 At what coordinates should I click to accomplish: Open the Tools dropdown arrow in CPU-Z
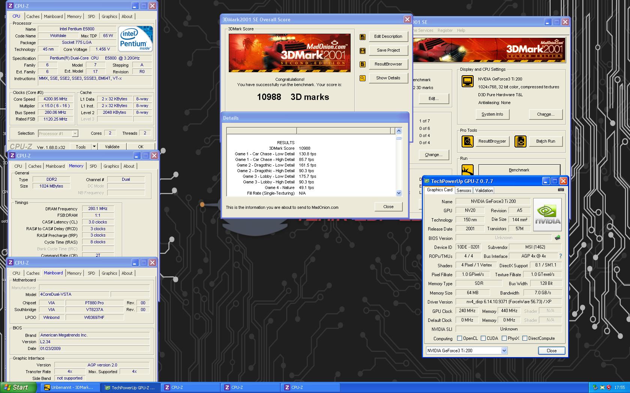94,147
